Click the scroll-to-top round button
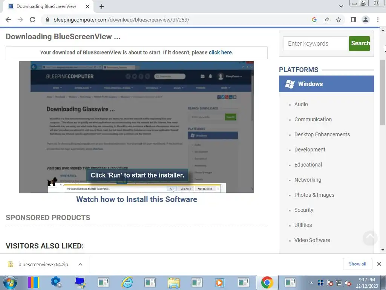 coord(370,238)
